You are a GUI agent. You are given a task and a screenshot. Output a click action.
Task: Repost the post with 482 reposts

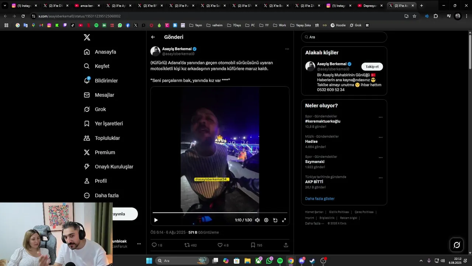[187, 245]
